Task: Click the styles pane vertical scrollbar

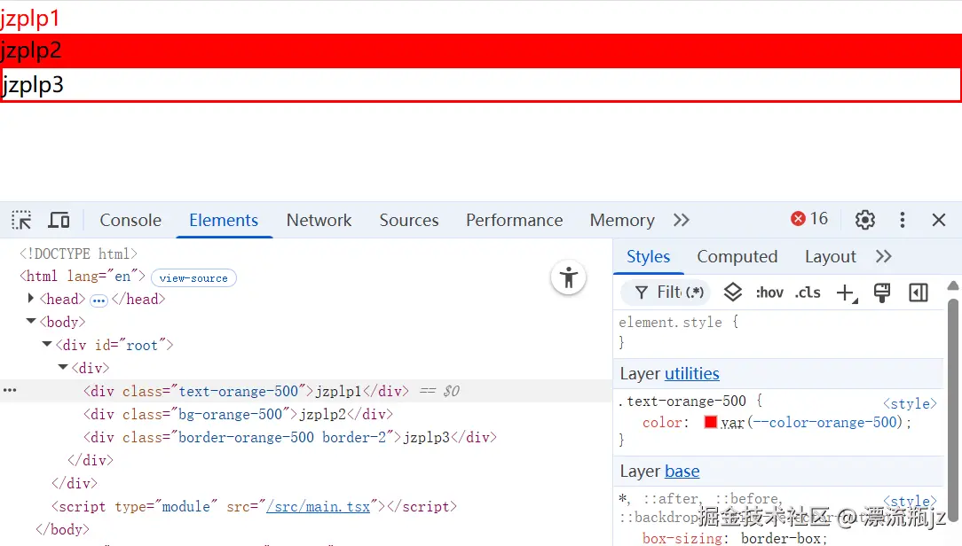Action: (x=953, y=410)
